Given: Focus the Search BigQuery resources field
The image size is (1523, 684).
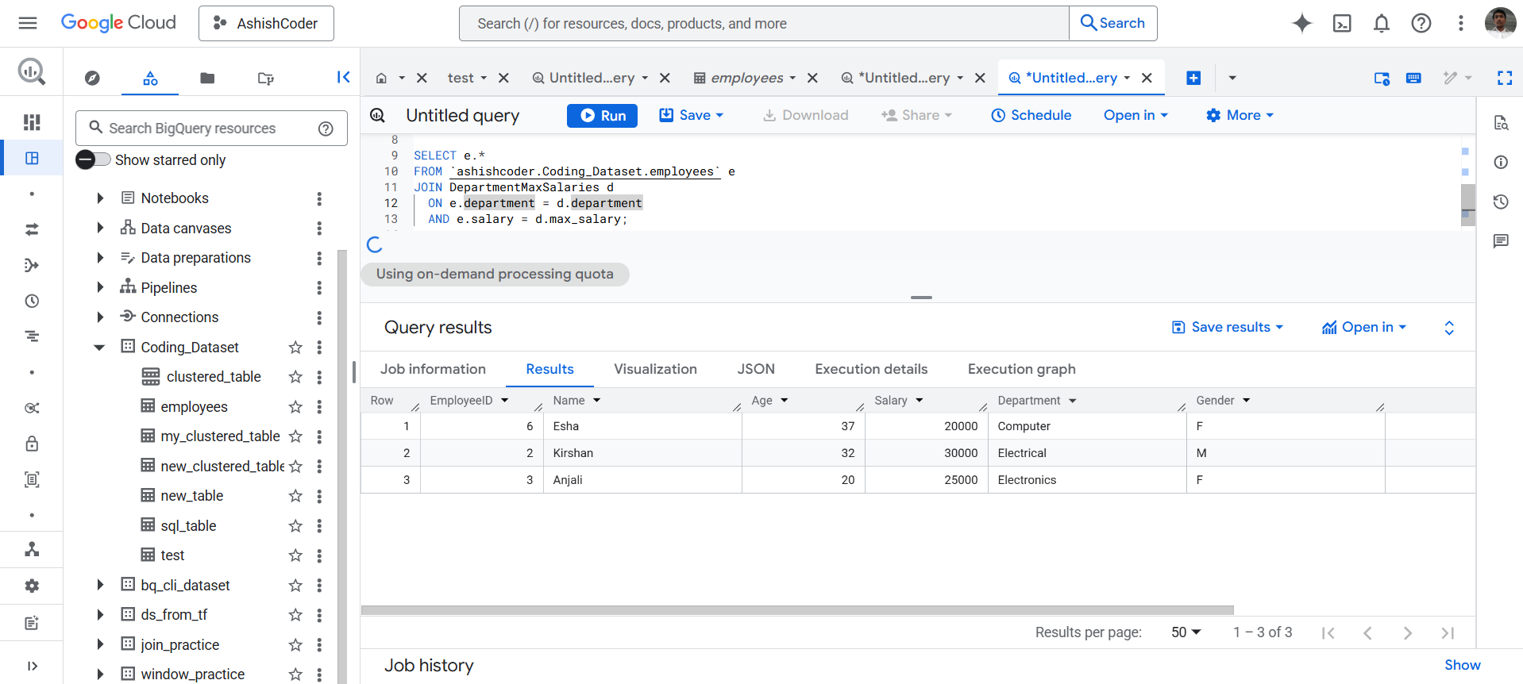Looking at the screenshot, I should coord(210,128).
